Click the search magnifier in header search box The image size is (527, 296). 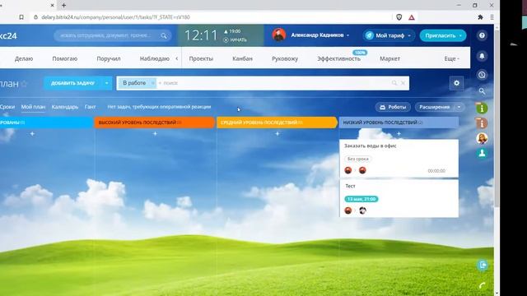(x=164, y=35)
